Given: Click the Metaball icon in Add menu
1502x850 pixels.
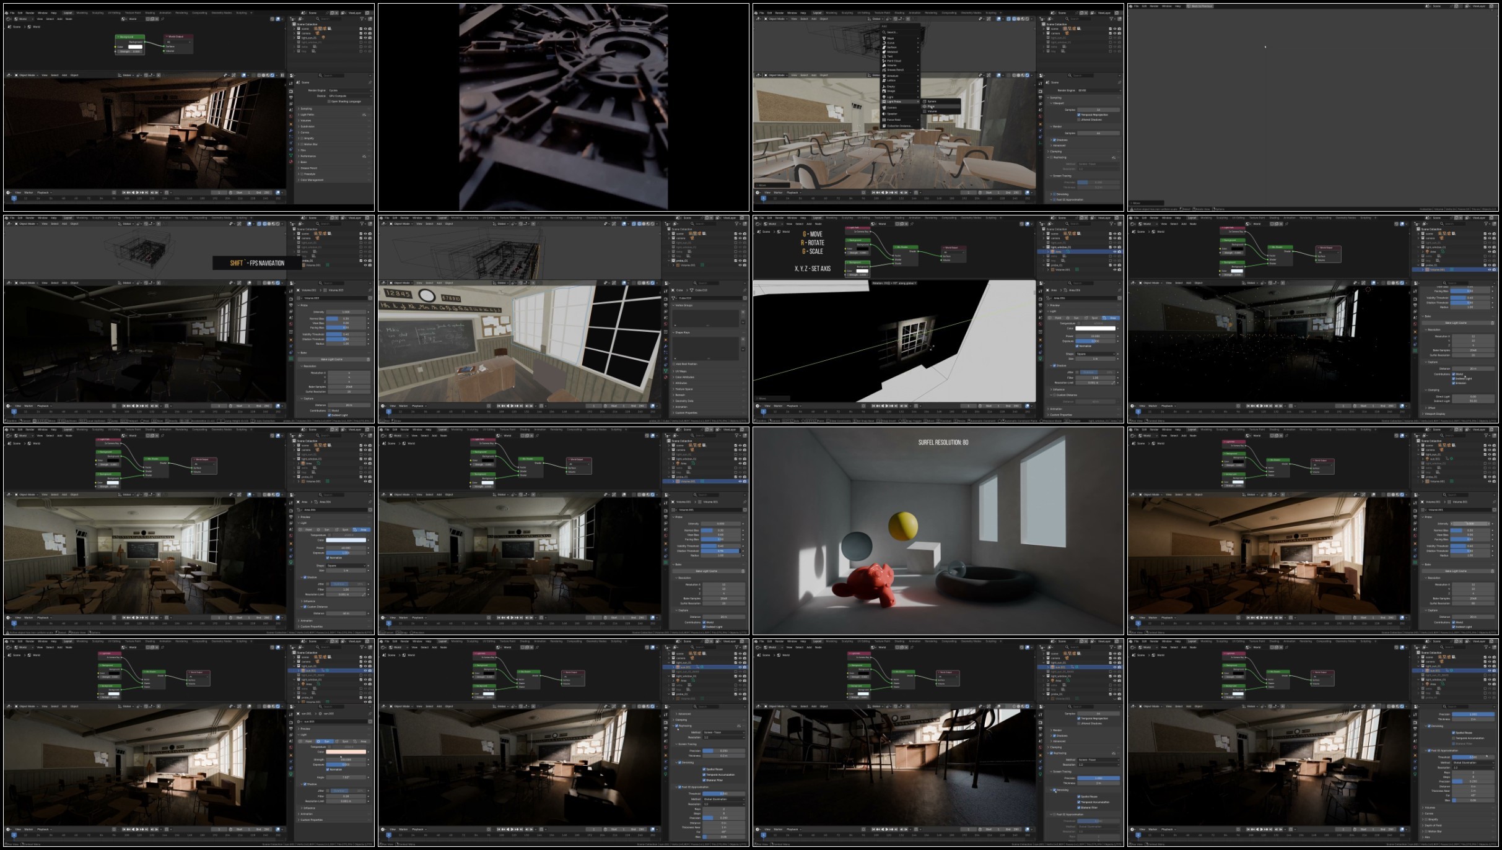Looking at the screenshot, I should tap(884, 52).
